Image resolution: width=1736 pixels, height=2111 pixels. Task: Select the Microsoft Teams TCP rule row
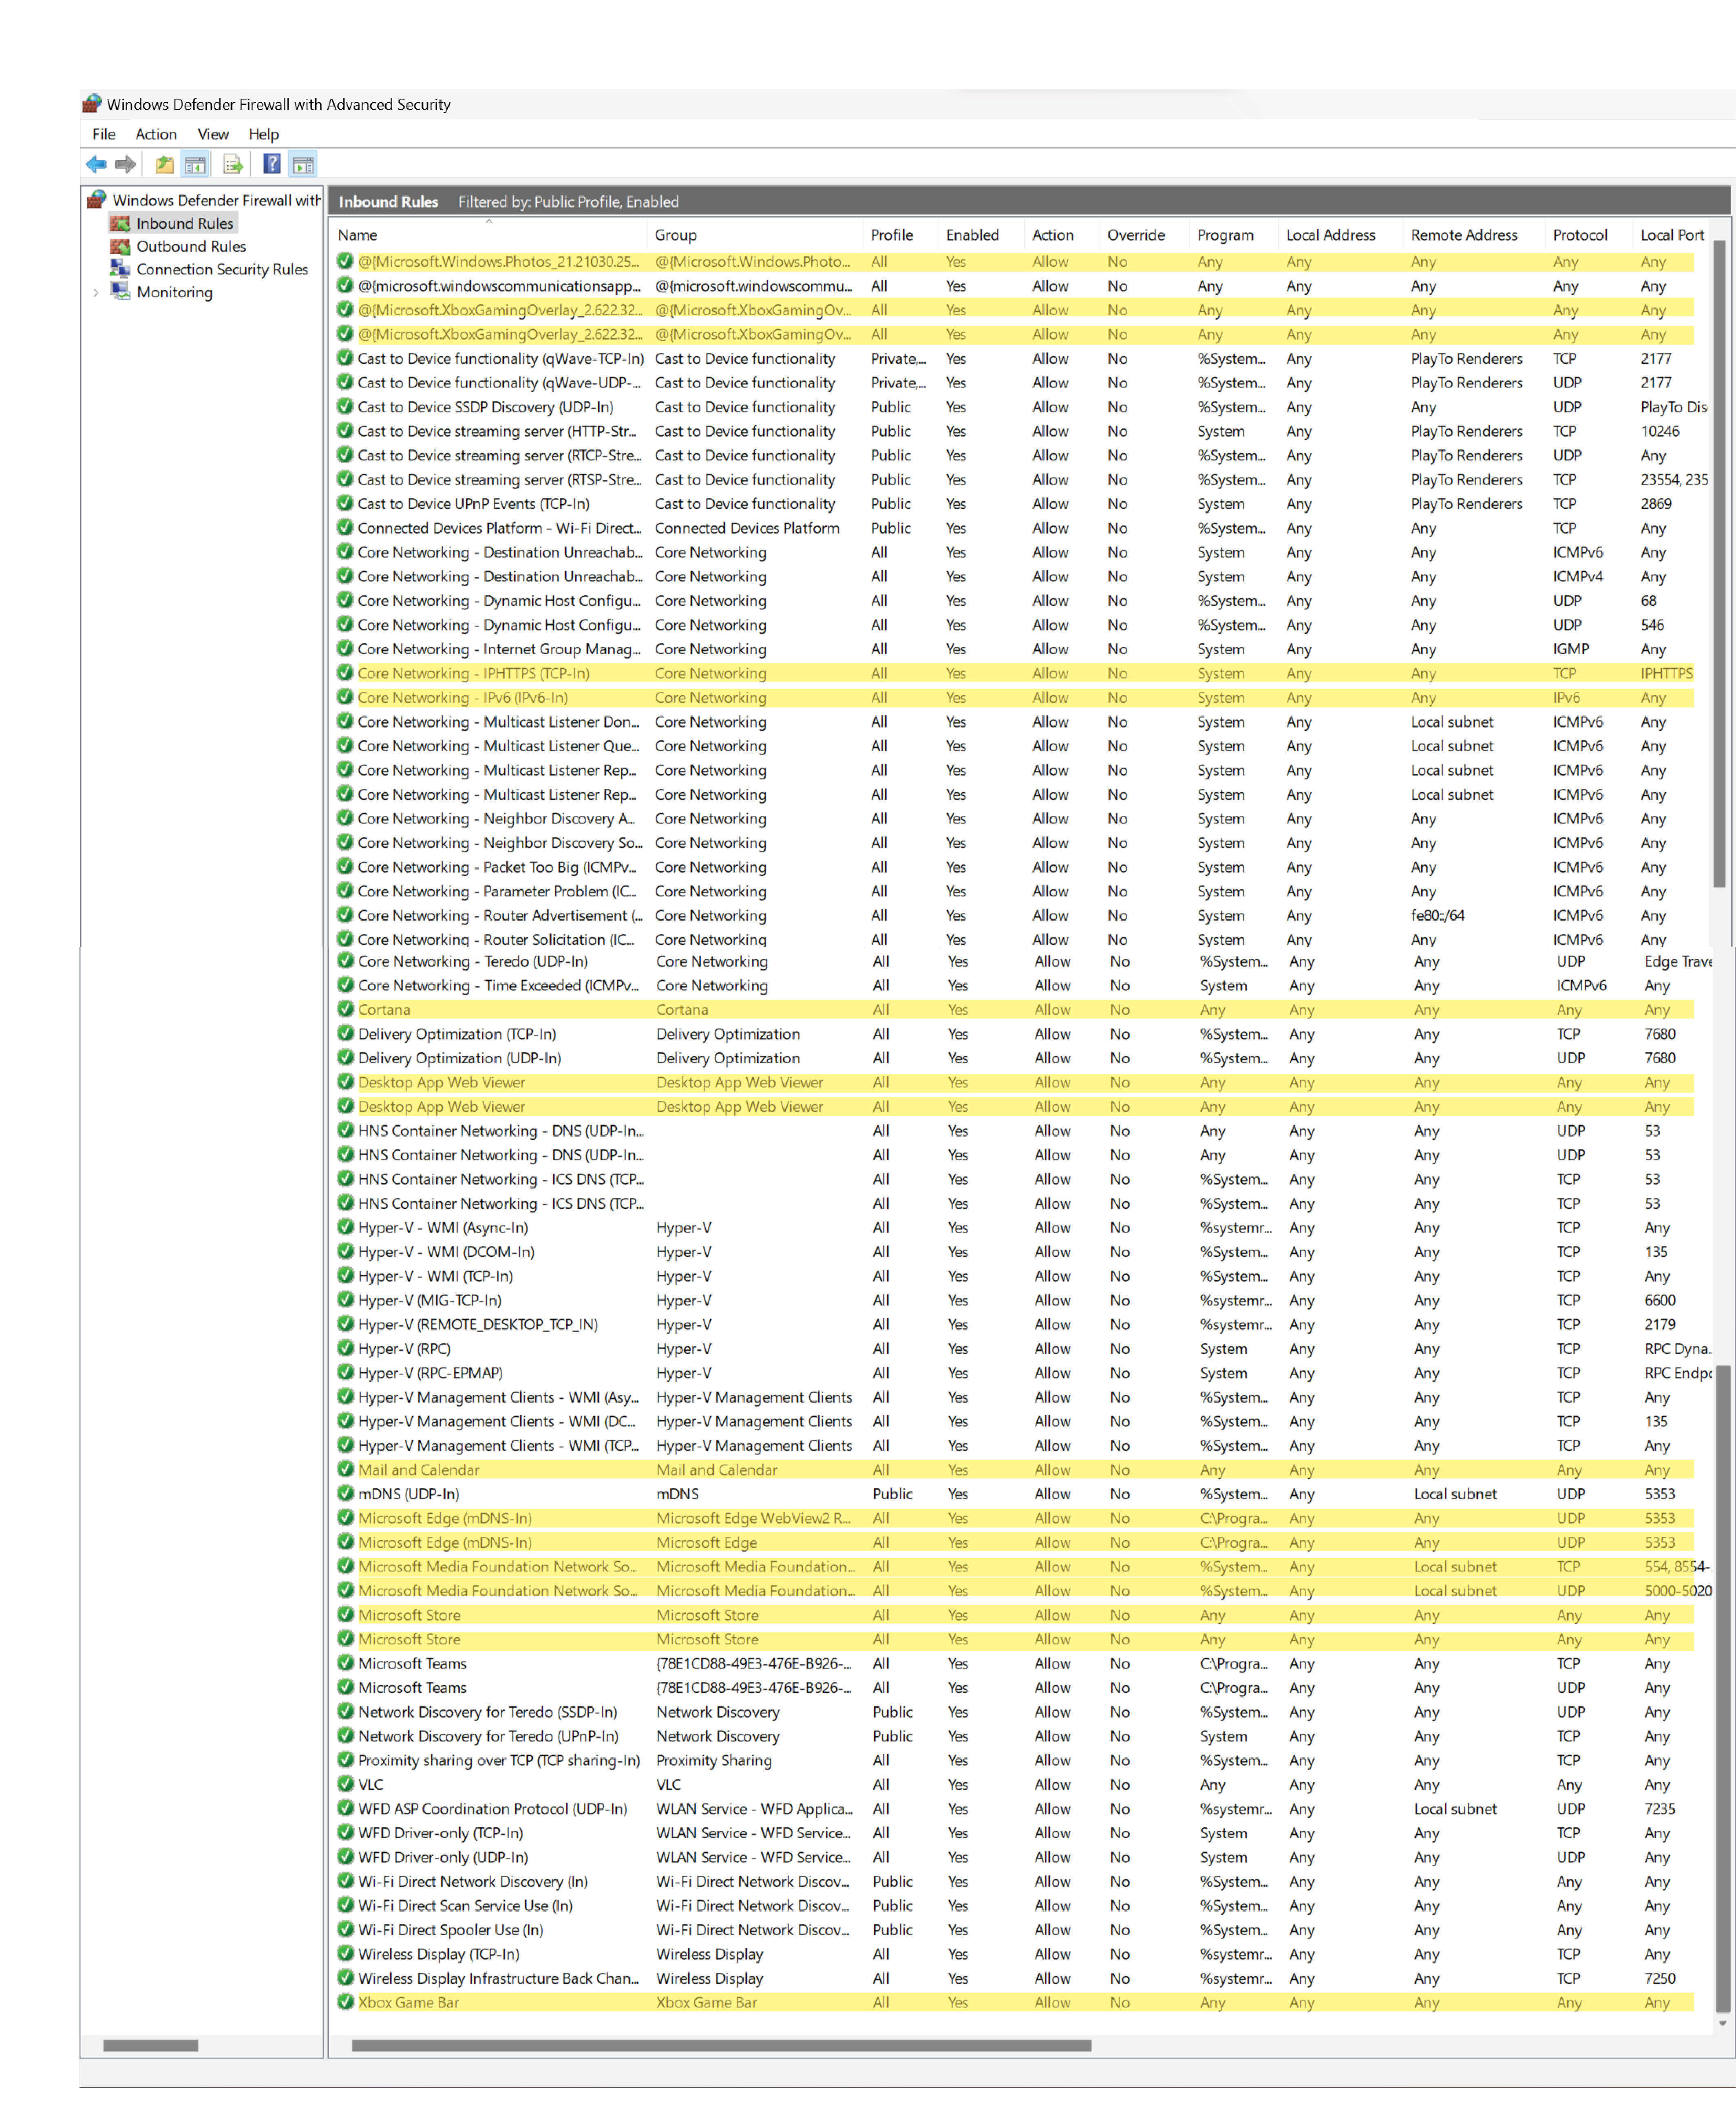coord(412,1663)
